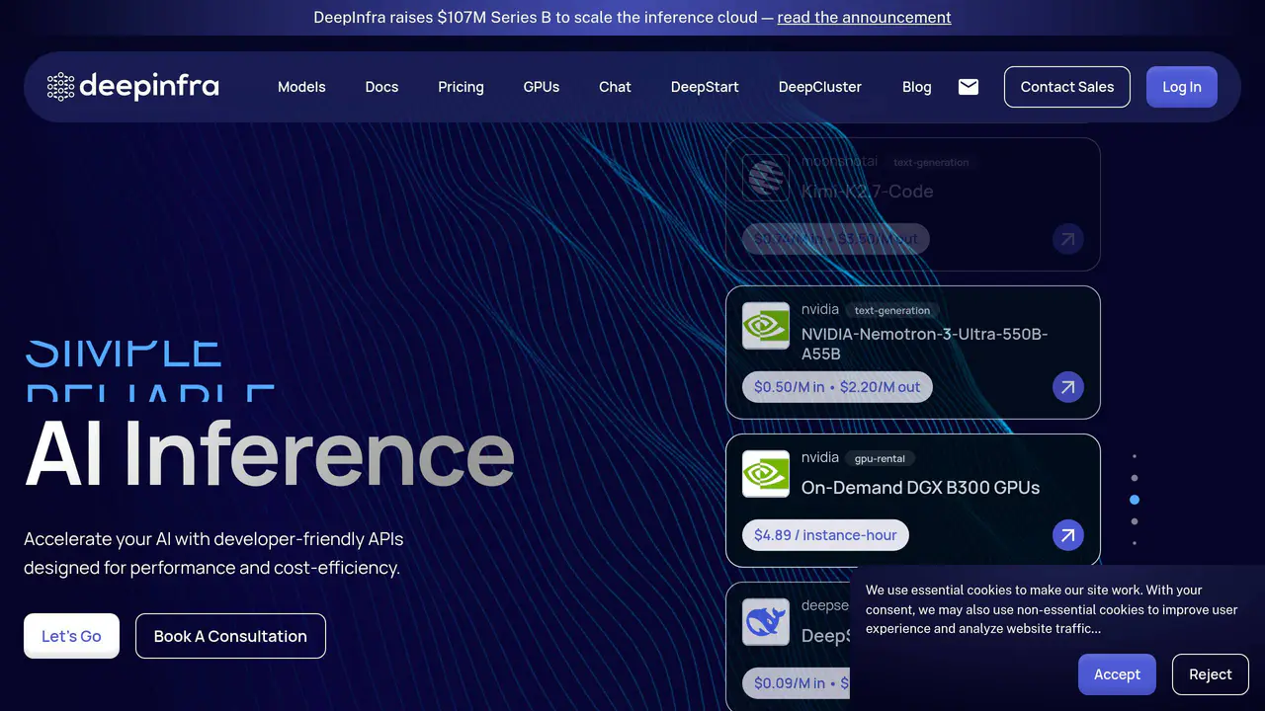
Task: Select the bottommost carousel dot
Action: [1135, 543]
